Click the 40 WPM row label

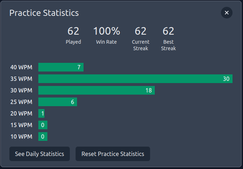(x=21, y=67)
